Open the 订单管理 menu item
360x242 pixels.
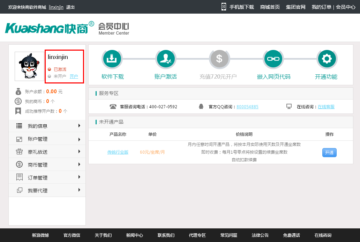coord(47,178)
